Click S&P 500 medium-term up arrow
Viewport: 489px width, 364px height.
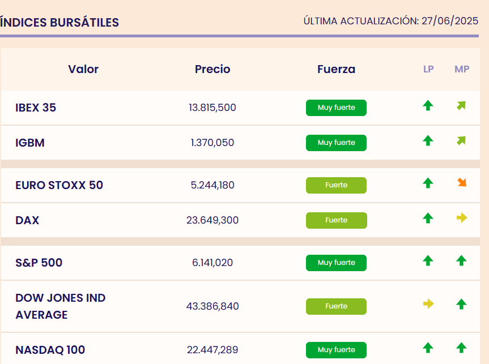pyautogui.click(x=461, y=260)
